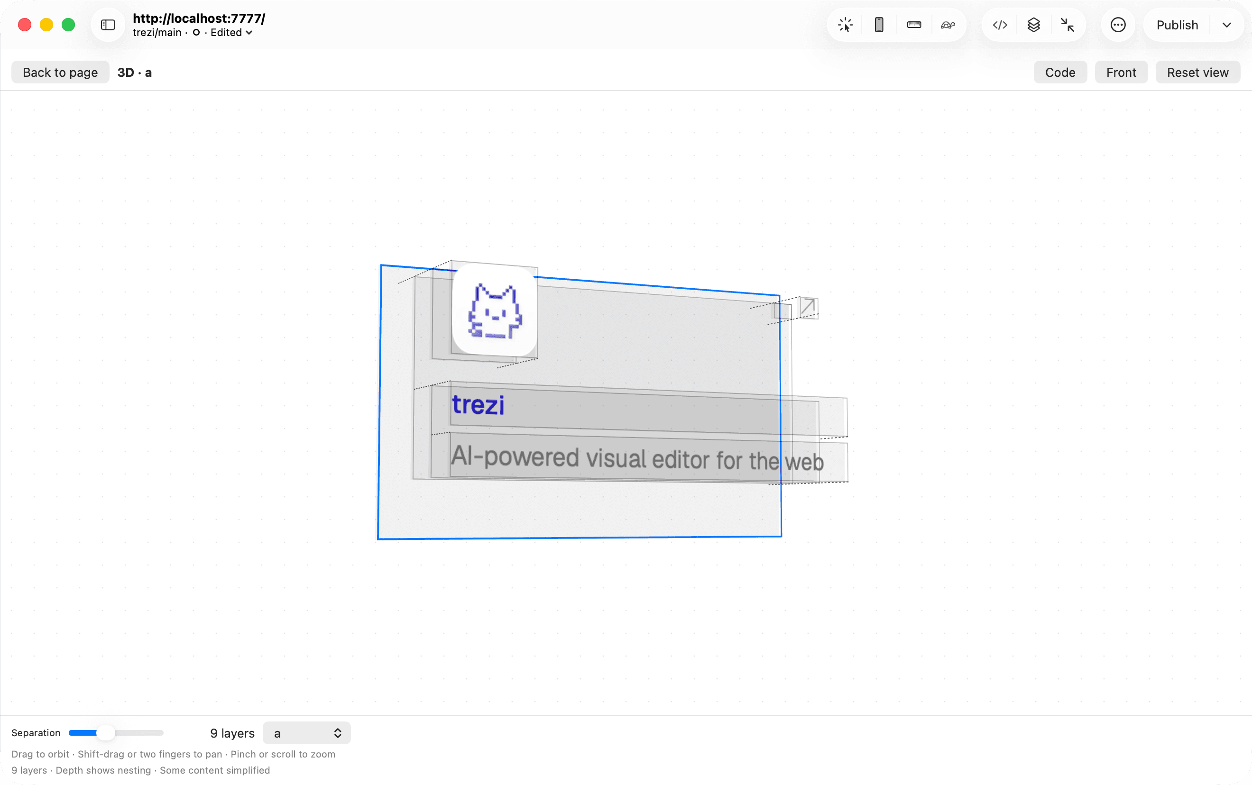Click the '3D · a' breadcrumb title
This screenshot has width=1252, height=785.
135,72
